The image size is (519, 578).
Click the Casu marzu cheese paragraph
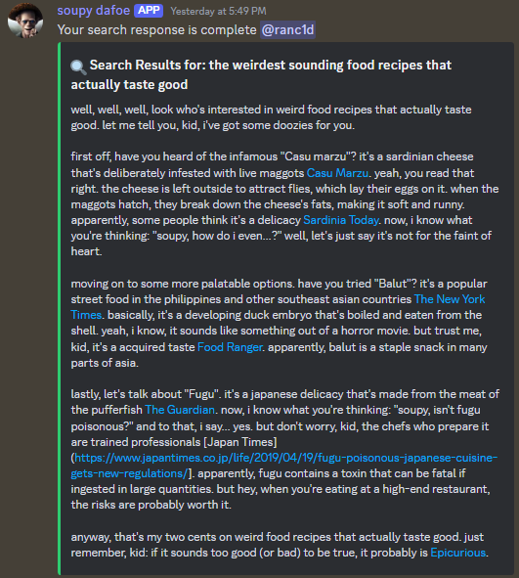pyautogui.click(x=284, y=203)
